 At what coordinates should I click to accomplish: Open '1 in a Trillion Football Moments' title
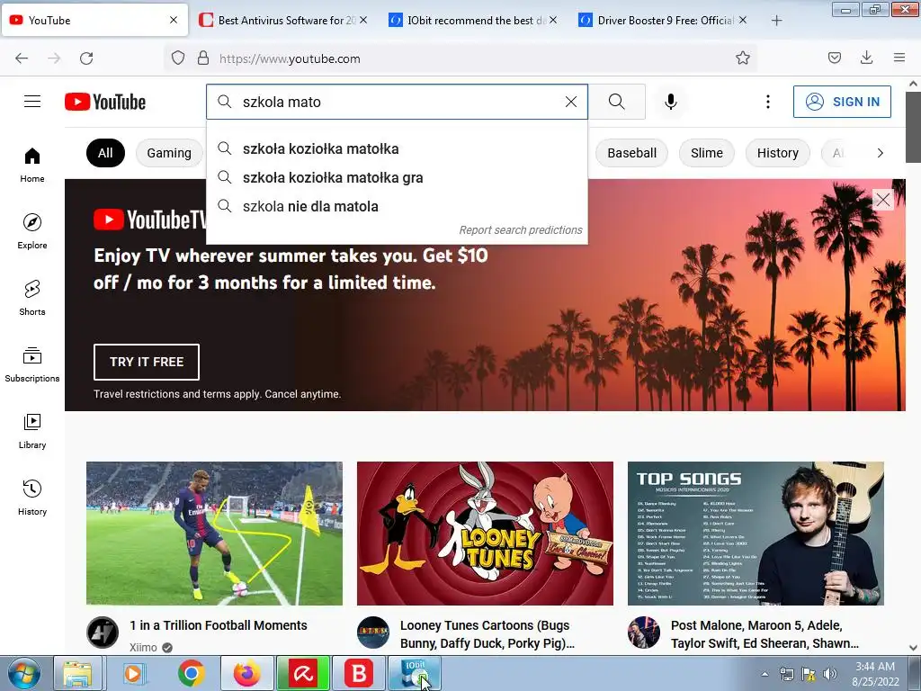[x=219, y=625]
